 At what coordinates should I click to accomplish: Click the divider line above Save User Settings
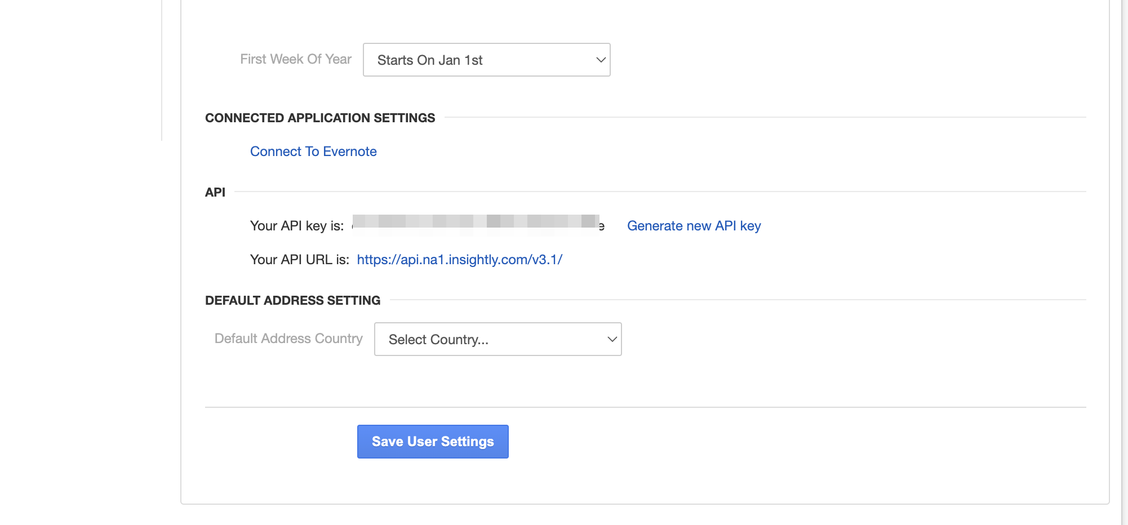[645, 407]
